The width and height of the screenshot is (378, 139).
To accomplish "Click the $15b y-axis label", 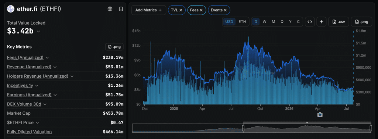I will (137, 31).
